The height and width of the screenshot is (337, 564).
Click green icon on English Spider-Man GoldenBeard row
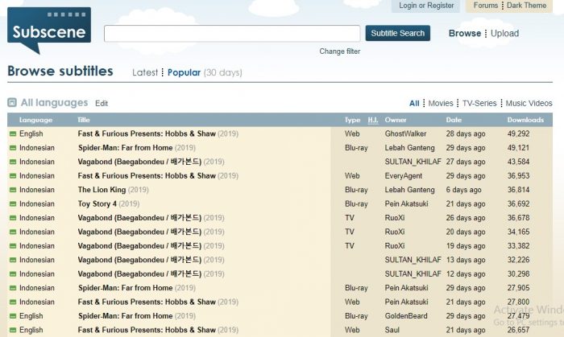click(13, 316)
